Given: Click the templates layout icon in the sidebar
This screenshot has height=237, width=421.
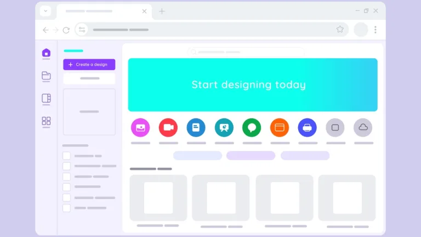Looking at the screenshot, I should pyautogui.click(x=46, y=99).
